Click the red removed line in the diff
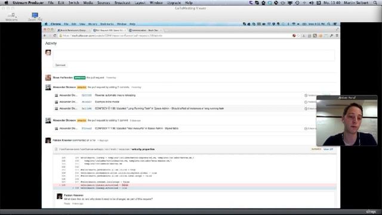This screenshot has width=382, height=215. tap(195, 185)
